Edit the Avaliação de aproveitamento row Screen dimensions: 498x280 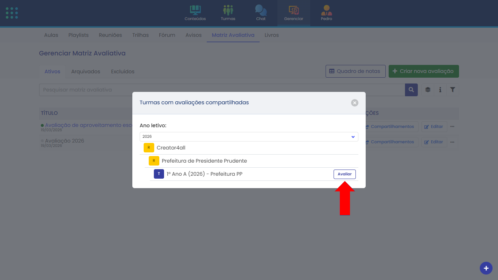(434, 127)
